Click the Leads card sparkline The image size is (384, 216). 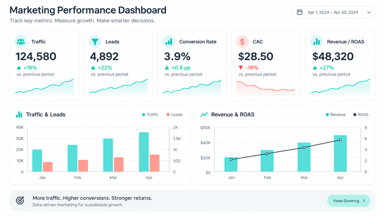tap(118, 87)
